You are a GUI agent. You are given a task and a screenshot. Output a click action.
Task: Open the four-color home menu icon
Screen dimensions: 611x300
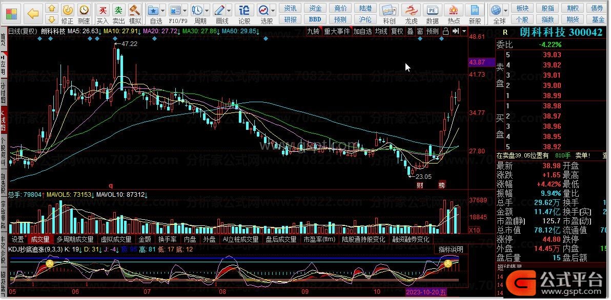click(x=11, y=14)
